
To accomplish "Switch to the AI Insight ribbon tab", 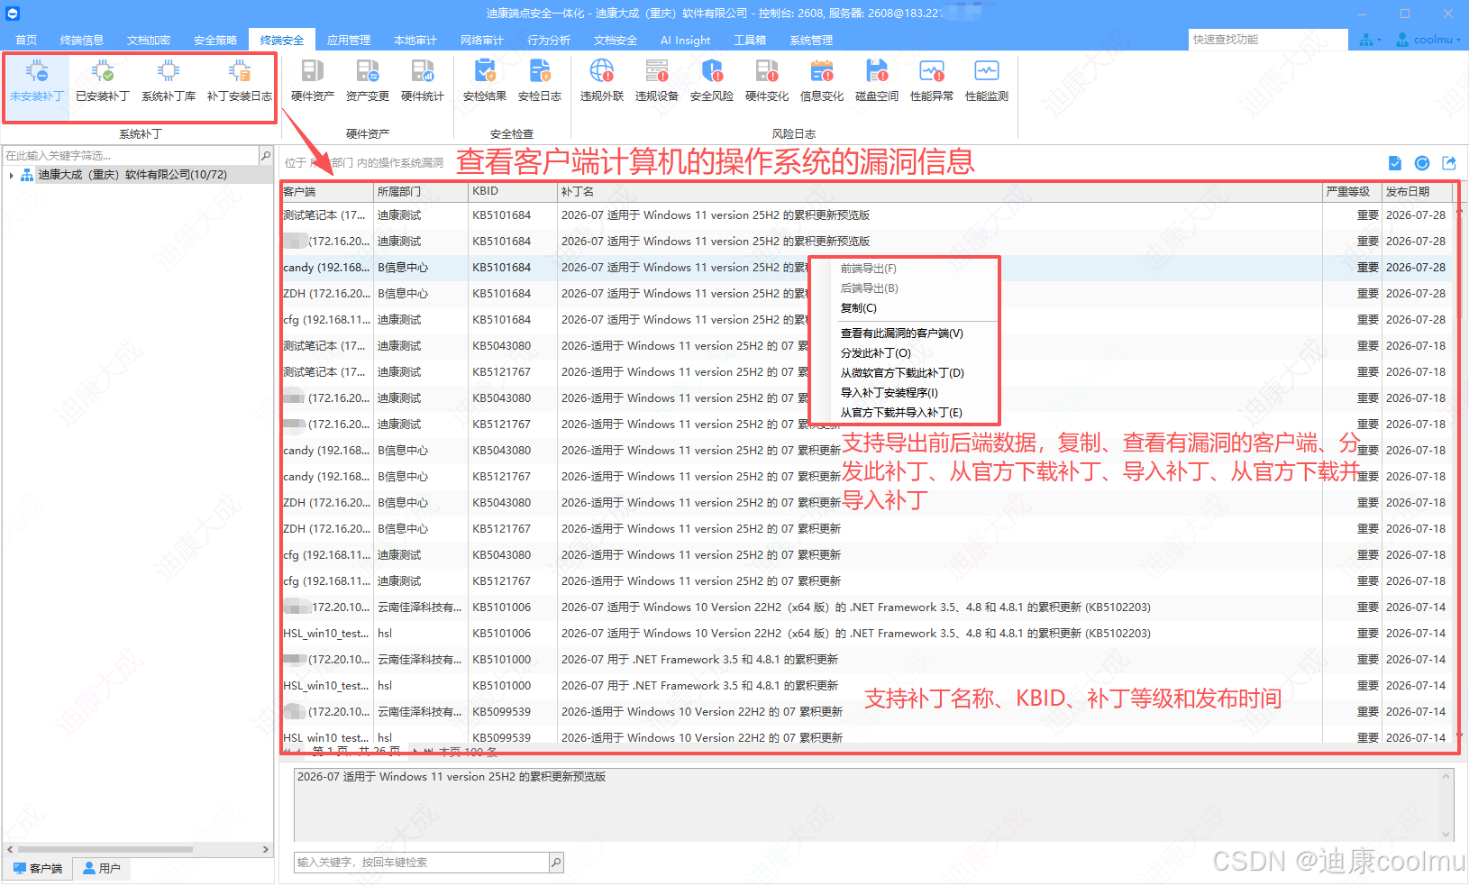I will (685, 41).
